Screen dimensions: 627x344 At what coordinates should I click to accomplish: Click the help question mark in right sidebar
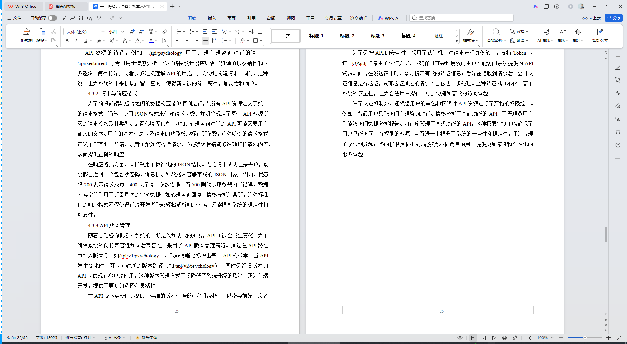pyautogui.click(x=618, y=145)
